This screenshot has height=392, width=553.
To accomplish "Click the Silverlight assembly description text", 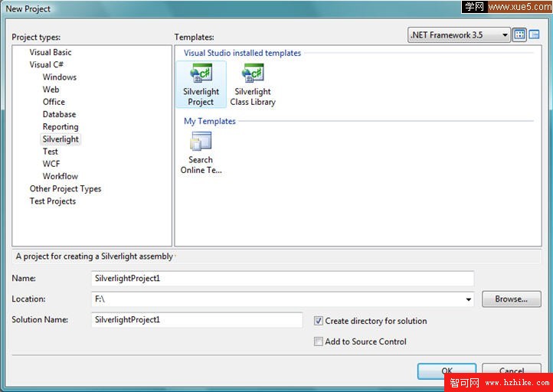I will (x=94, y=256).
